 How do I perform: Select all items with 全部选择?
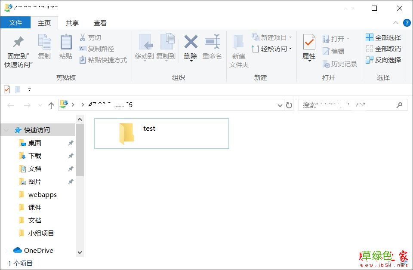[x=382, y=37]
